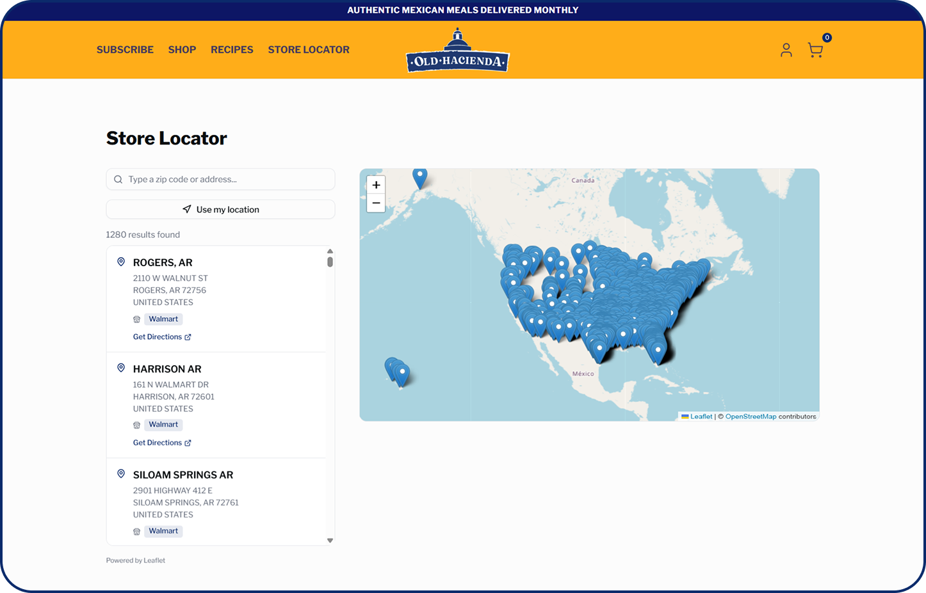This screenshot has height=593, width=926.
Task: Click the cart count badge
Action: click(x=827, y=38)
